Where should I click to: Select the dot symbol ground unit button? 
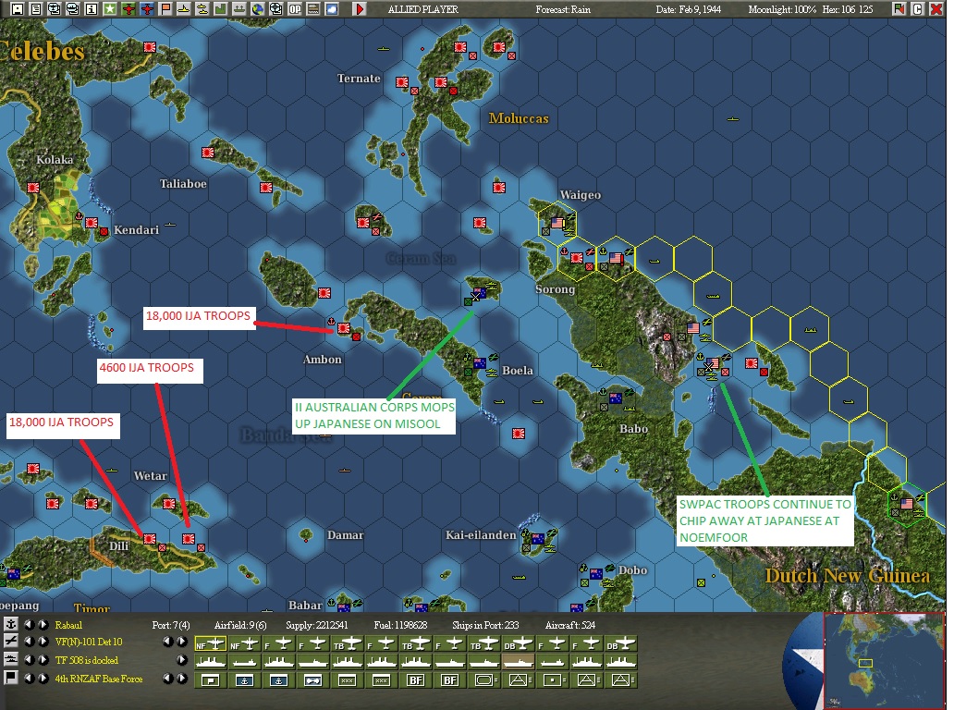pyautogui.click(x=553, y=679)
